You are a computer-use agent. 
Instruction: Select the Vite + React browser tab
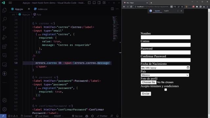pos(136,3)
